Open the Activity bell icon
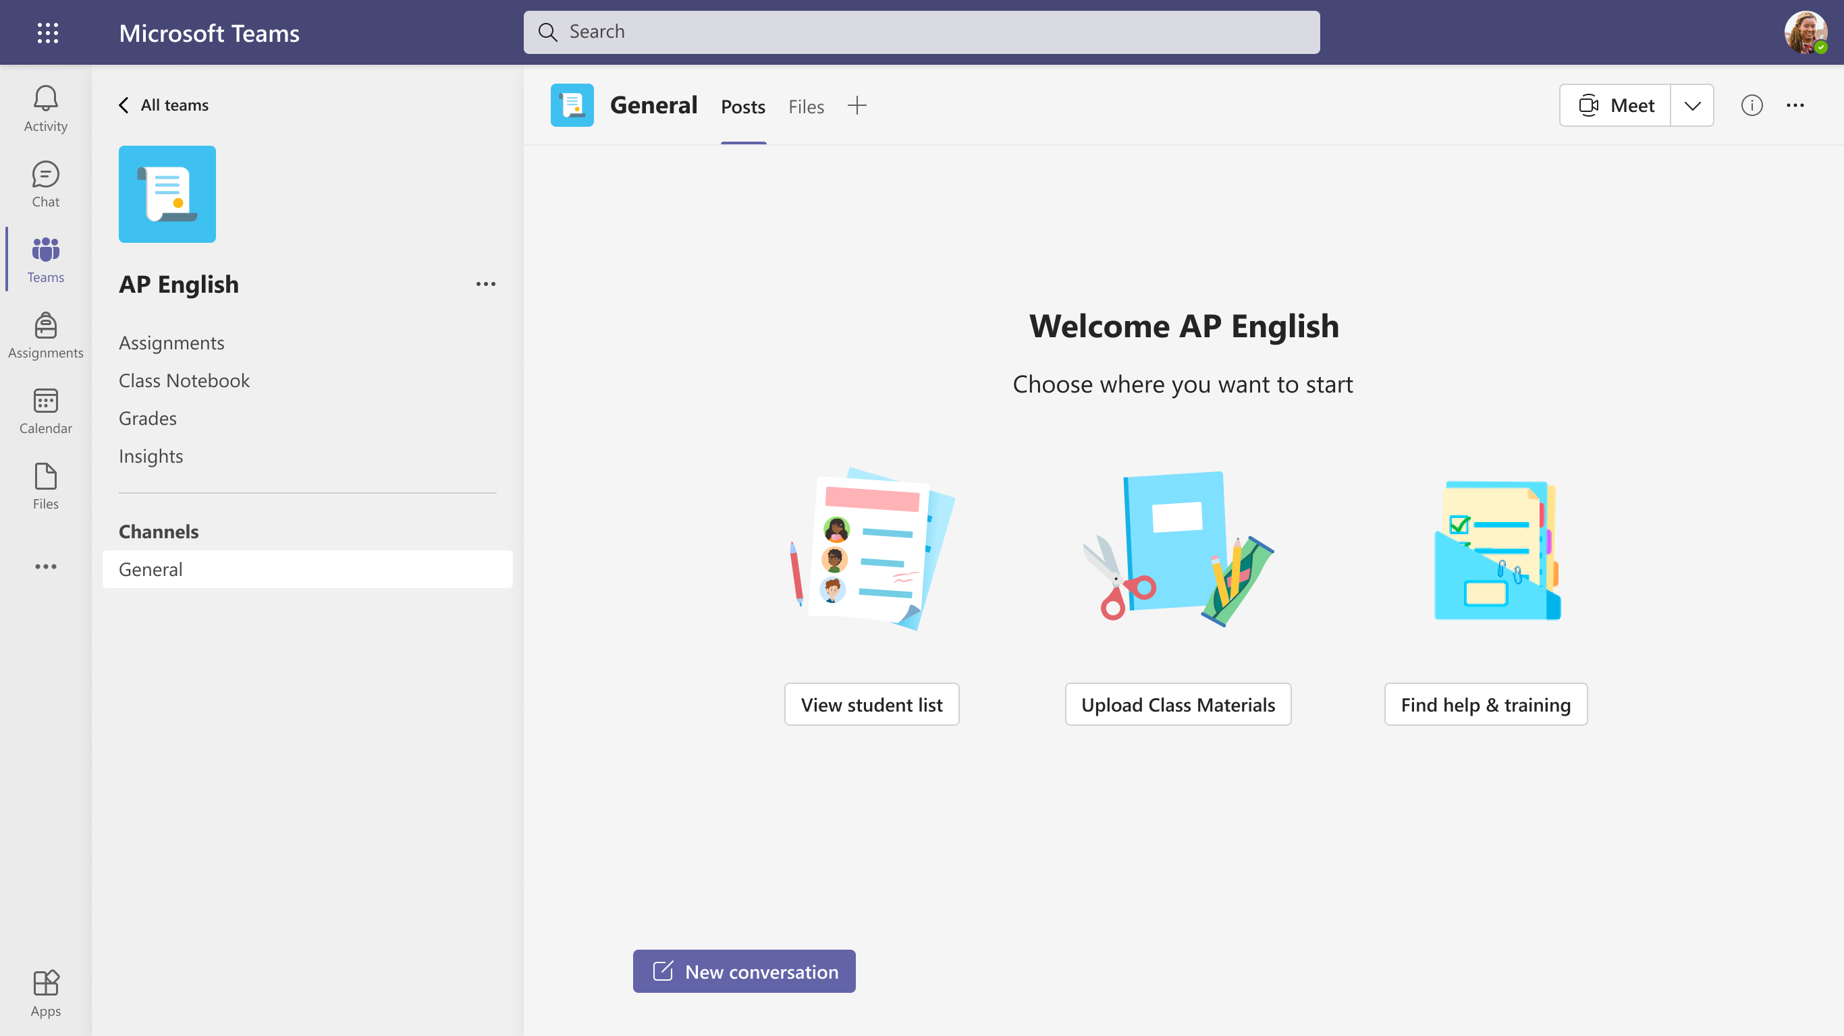1844x1036 pixels. [x=45, y=109]
